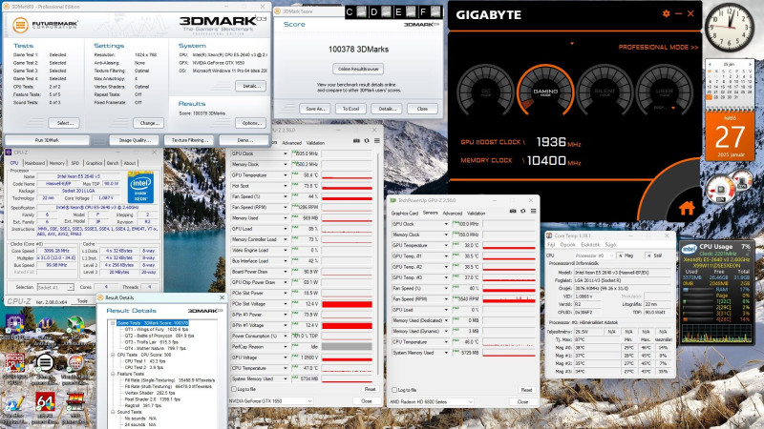Image resolution: width=764 pixels, height=429 pixels.
Task: Open CPU-Z Socket #1 selection dropdown
Action: pos(55,288)
